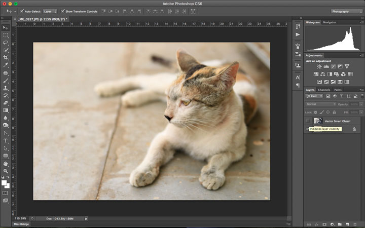Image resolution: width=365 pixels, height=228 pixels.
Task: Click the Zoom tool magnifier
Action: (x=6, y=171)
